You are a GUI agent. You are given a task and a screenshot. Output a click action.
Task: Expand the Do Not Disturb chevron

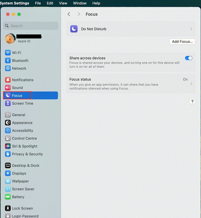coord(191,29)
